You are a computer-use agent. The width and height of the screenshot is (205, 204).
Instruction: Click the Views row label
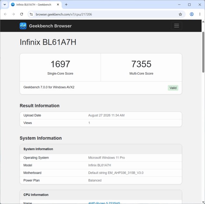(x=28, y=123)
